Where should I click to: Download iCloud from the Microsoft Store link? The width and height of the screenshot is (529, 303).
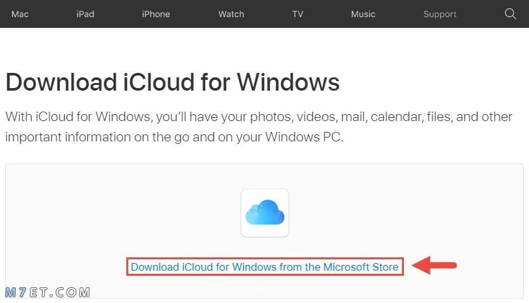[x=264, y=267]
